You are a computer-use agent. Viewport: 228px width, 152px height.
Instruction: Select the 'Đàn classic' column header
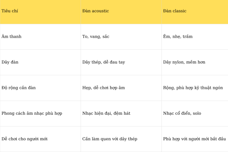click(174, 11)
